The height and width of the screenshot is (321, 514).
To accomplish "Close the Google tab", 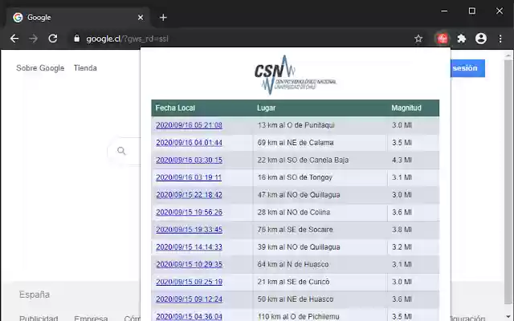I will 141,18.
